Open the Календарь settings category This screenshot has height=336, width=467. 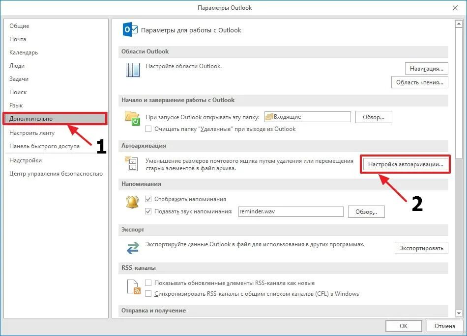click(x=24, y=52)
